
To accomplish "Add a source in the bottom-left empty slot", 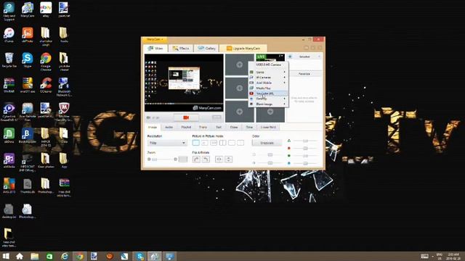I will pos(239,112).
